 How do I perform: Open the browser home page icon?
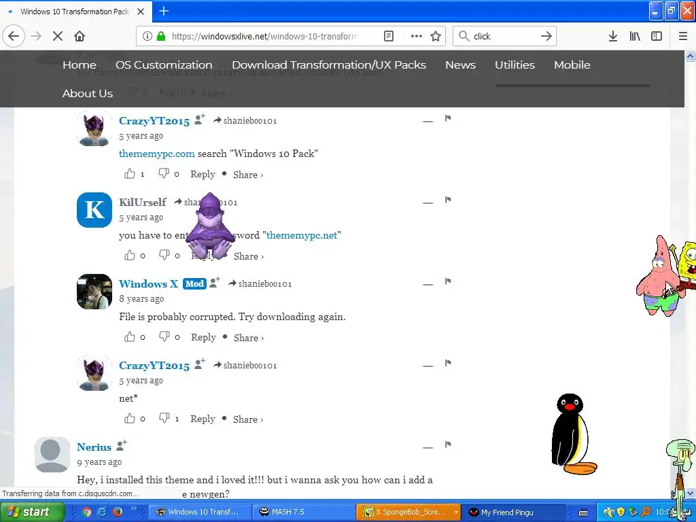tap(80, 36)
